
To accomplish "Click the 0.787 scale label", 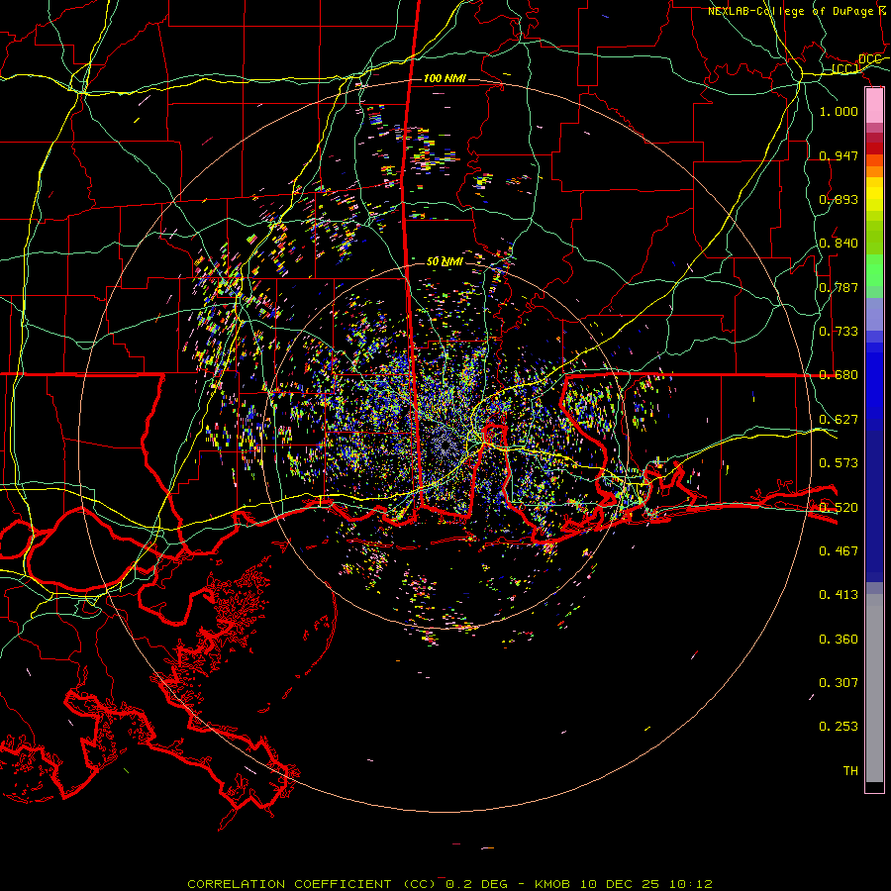I will [x=839, y=287].
